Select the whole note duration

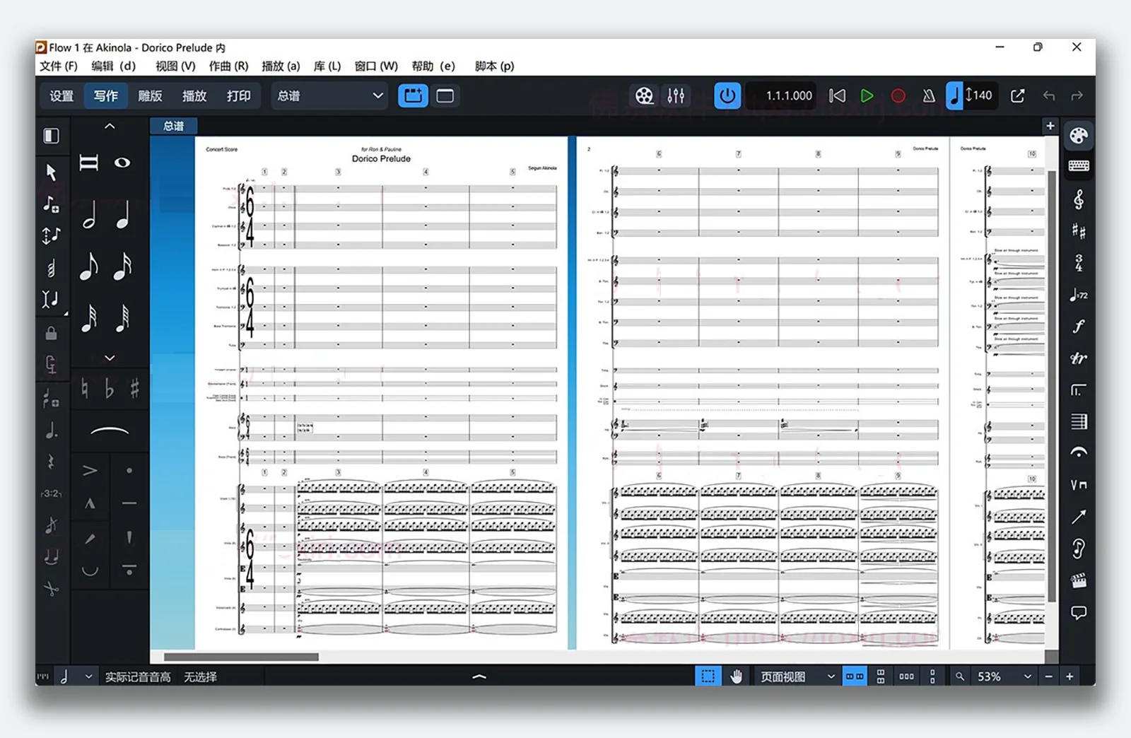[122, 163]
